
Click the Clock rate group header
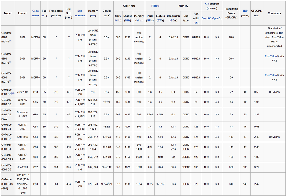point(129,6)
